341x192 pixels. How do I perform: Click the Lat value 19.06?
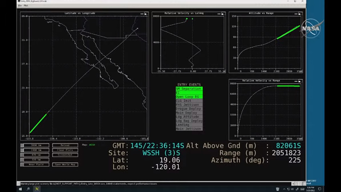(x=170, y=160)
